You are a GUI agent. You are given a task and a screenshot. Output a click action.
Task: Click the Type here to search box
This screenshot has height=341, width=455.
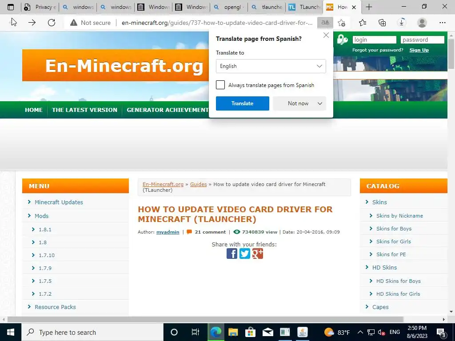pyautogui.click(x=92, y=332)
